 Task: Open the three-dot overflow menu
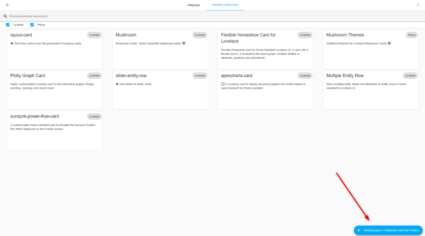(418, 5)
